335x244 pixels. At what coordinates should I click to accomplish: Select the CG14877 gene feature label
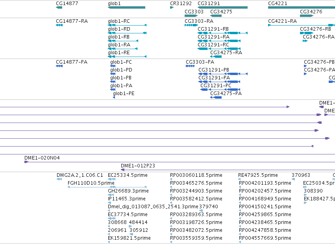pos(67,4)
